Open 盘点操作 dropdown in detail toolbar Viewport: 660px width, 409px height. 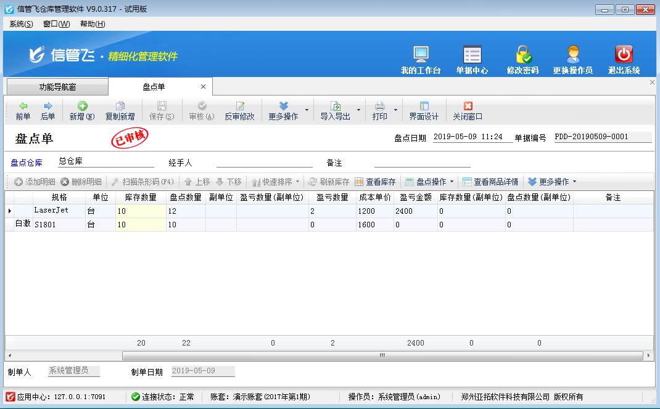coord(429,182)
